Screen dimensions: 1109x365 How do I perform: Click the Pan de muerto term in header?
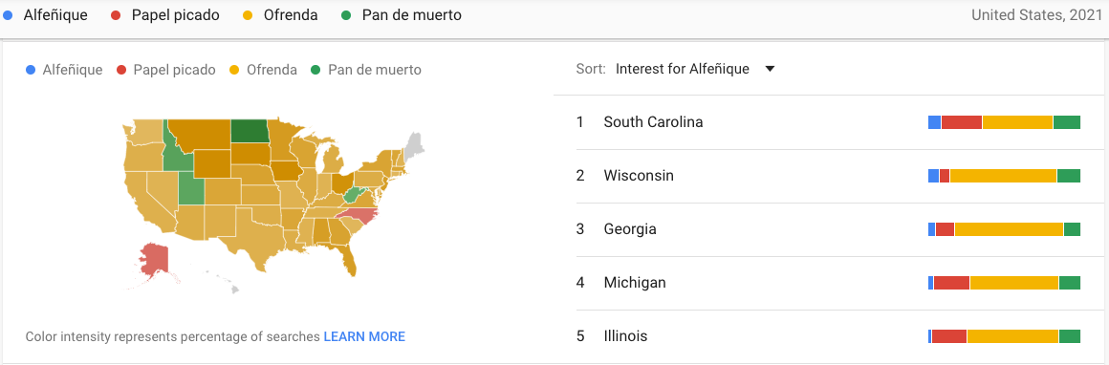412,15
